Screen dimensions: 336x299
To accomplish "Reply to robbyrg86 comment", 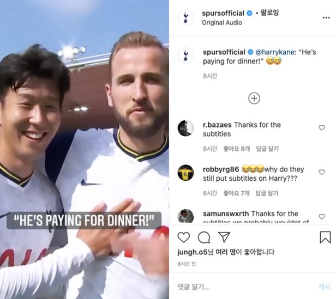I will click(267, 193).
